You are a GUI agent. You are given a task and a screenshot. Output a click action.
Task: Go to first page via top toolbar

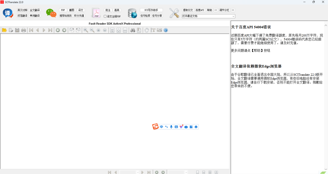pyautogui.click(x=31, y=30)
